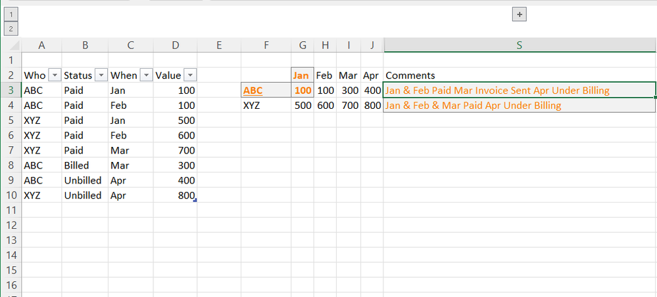Click value 600 in cell H4
This screenshot has width=657, height=297.
click(x=325, y=106)
